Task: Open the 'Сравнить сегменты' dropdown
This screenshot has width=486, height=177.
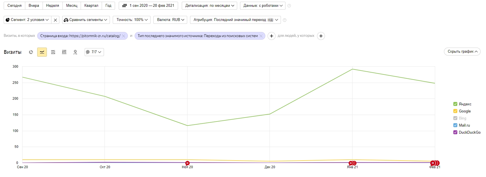Action: tap(85, 20)
